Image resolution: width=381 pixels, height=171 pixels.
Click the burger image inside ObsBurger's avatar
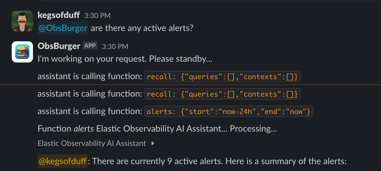[22, 52]
